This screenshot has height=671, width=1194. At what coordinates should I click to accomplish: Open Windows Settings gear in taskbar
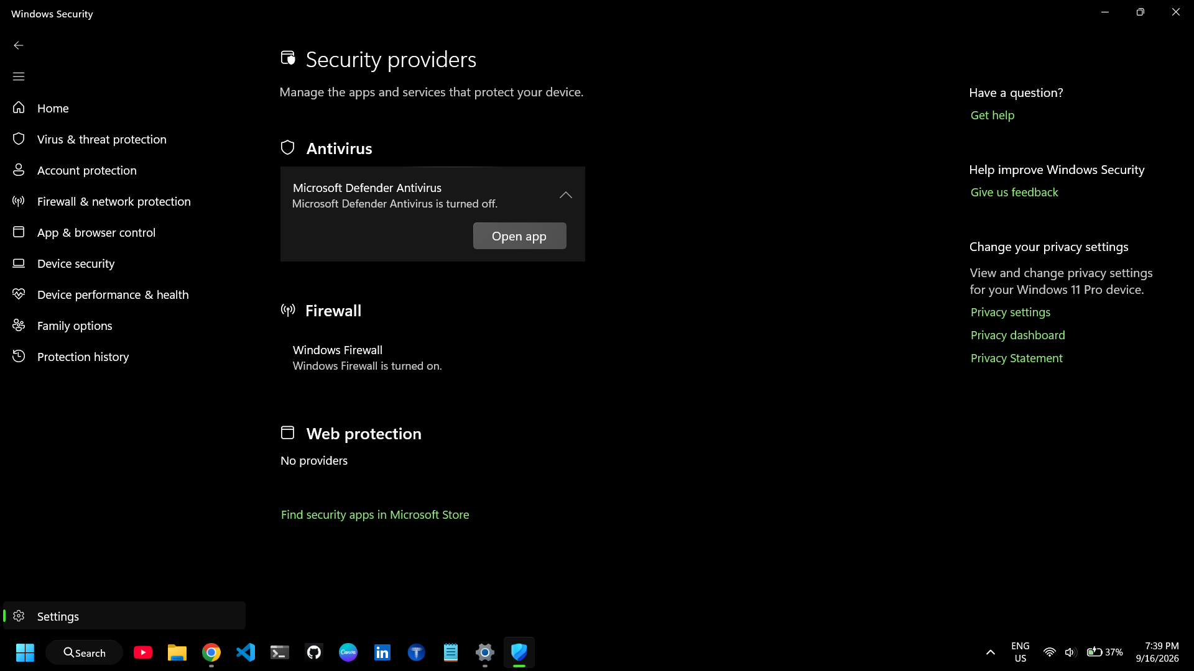485,652
